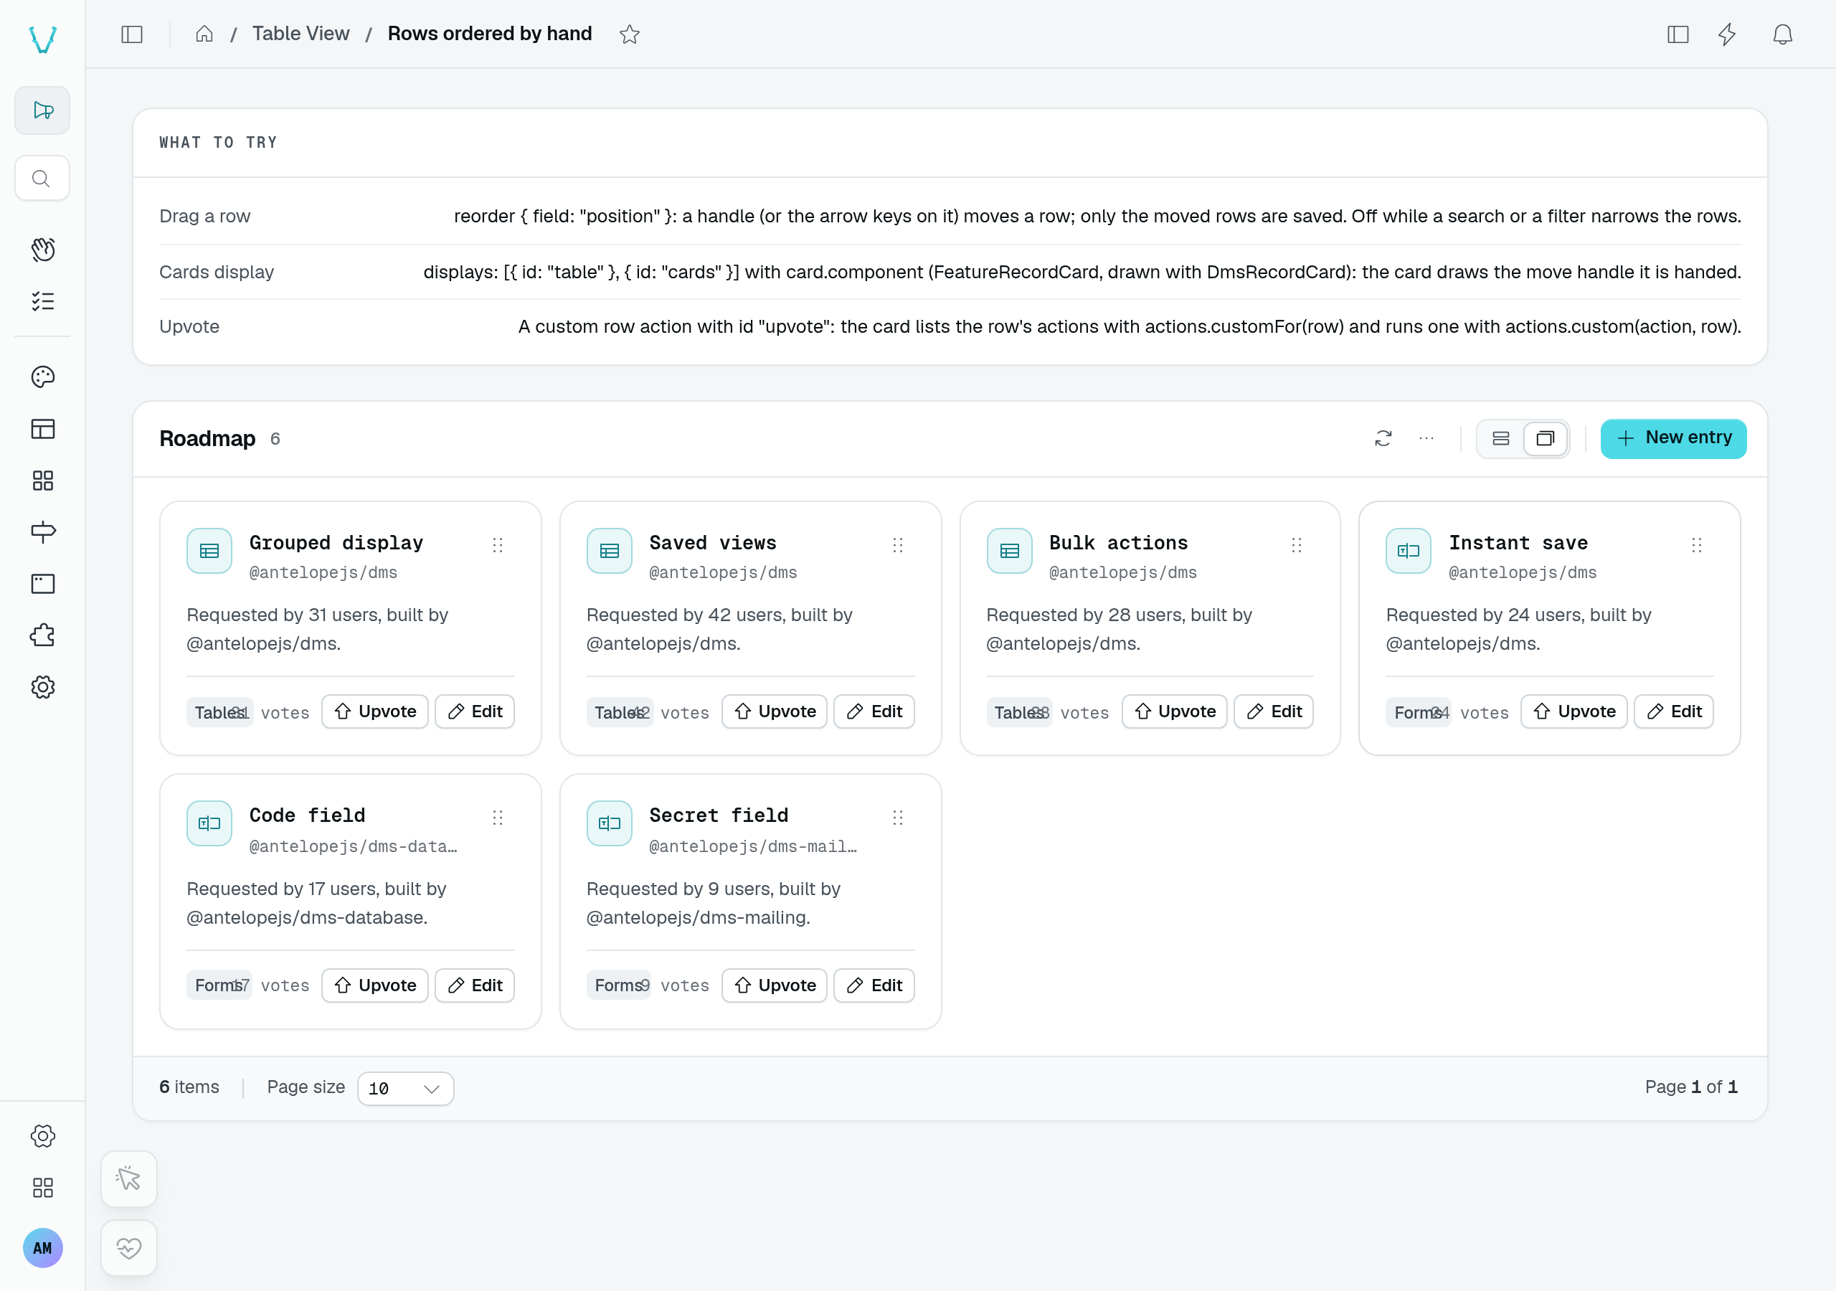This screenshot has height=1291, width=1836.
Task: Click the Secret field form icon
Action: 610,824
